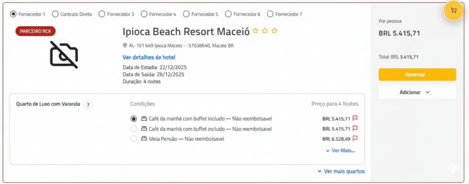Screen dimensions: 469x184
Task: Click the red flag beside first price
Action: tap(355, 118)
